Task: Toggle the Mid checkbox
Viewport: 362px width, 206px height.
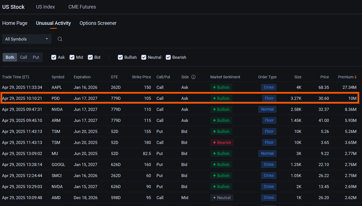Action: coord(72,57)
